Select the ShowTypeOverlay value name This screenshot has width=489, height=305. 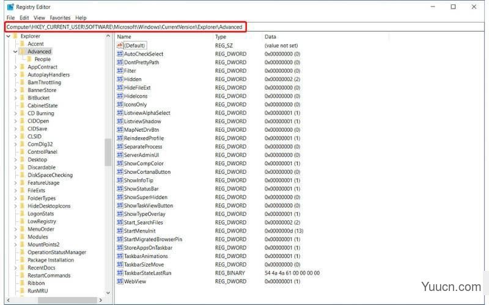[x=144, y=214]
